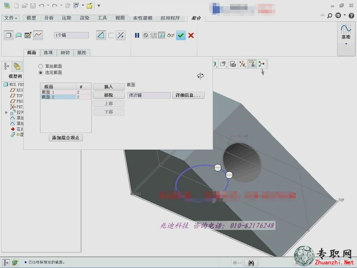Click the Annotation display AB icon
This screenshot has height=268, width=357.
coord(223,64)
